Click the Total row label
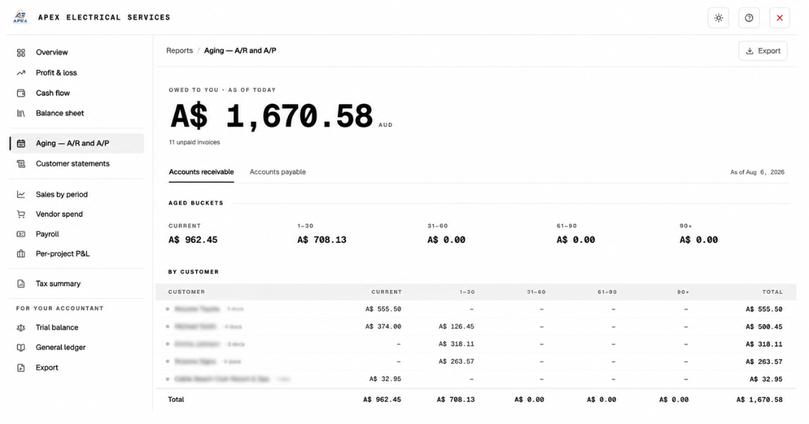The height and width of the screenshot is (424, 809). [176, 400]
